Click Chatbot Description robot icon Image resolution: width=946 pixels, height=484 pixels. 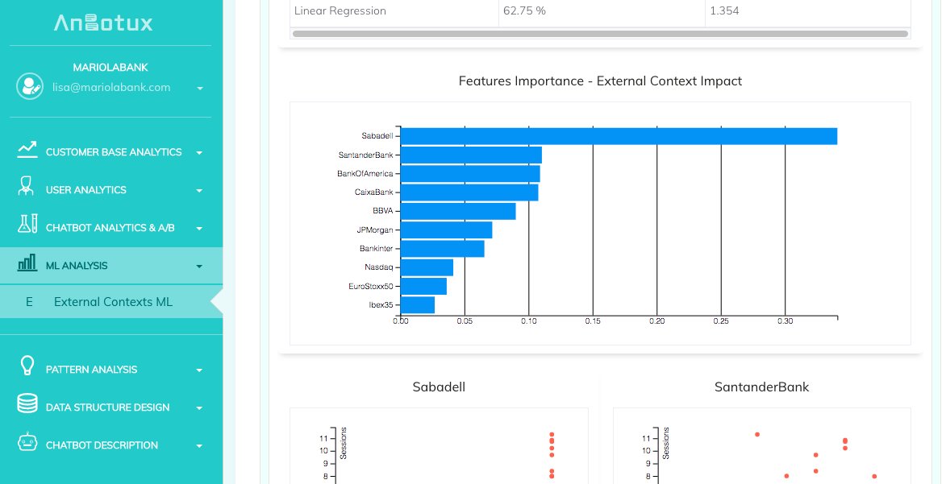[x=27, y=442]
